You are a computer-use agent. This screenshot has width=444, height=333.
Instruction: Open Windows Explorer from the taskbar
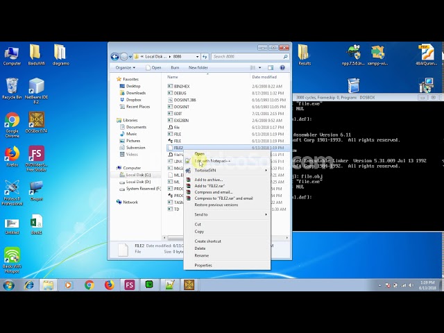48,285
